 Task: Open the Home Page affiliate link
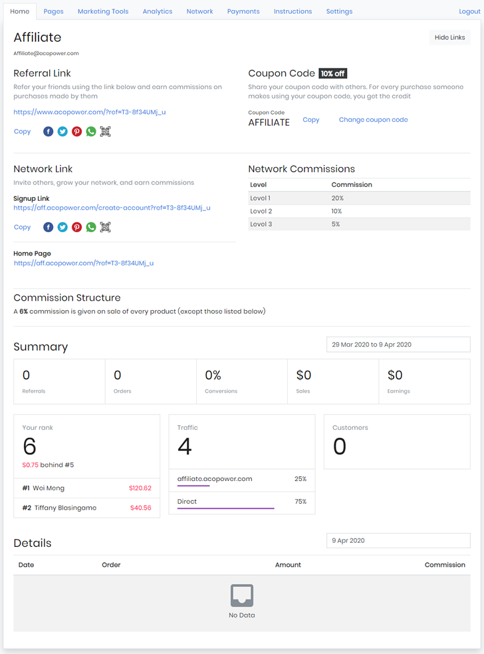(x=84, y=263)
